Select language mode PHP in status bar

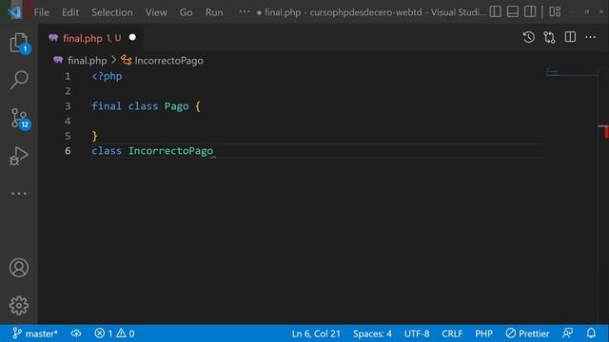point(483,333)
